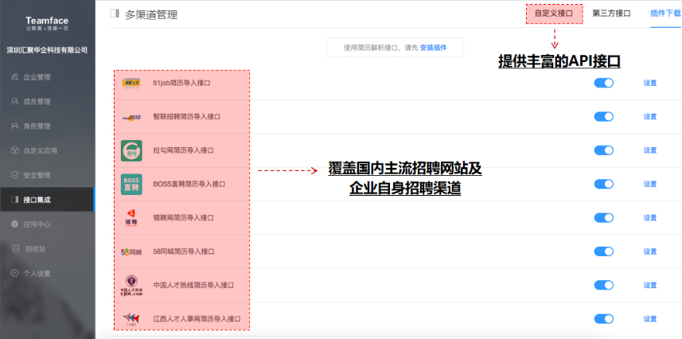Toggle the 51job import interface switch
Image resolution: width=682 pixels, height=339 pixels.
(x=604, y=83)
